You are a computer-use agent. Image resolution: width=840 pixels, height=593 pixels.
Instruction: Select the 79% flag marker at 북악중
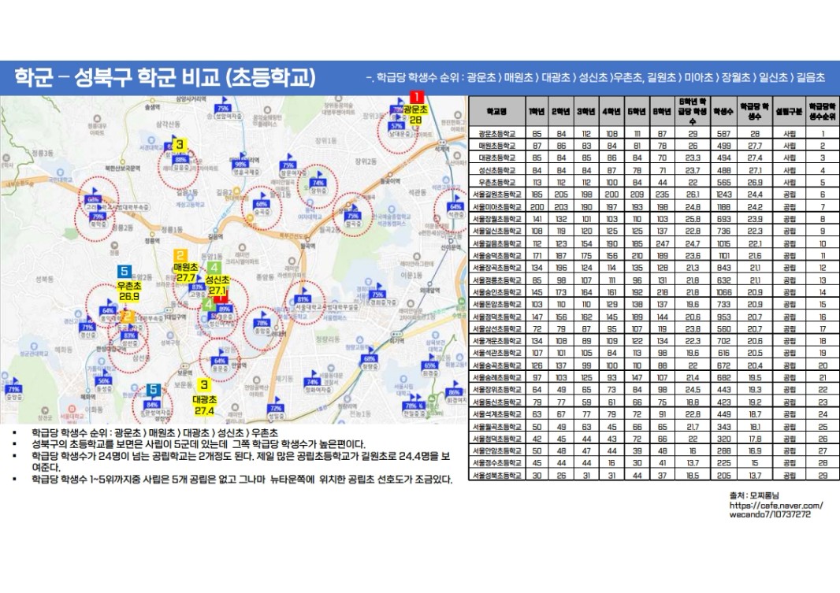pos(98,217)
